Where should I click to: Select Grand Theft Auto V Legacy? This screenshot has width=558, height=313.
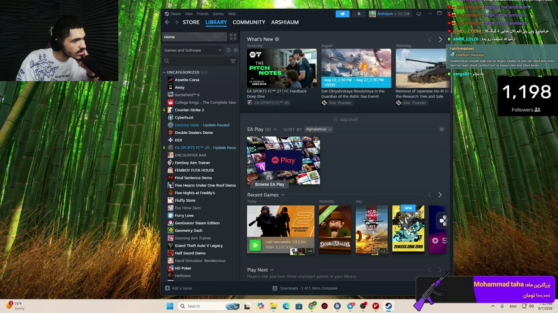pos(199,246)
